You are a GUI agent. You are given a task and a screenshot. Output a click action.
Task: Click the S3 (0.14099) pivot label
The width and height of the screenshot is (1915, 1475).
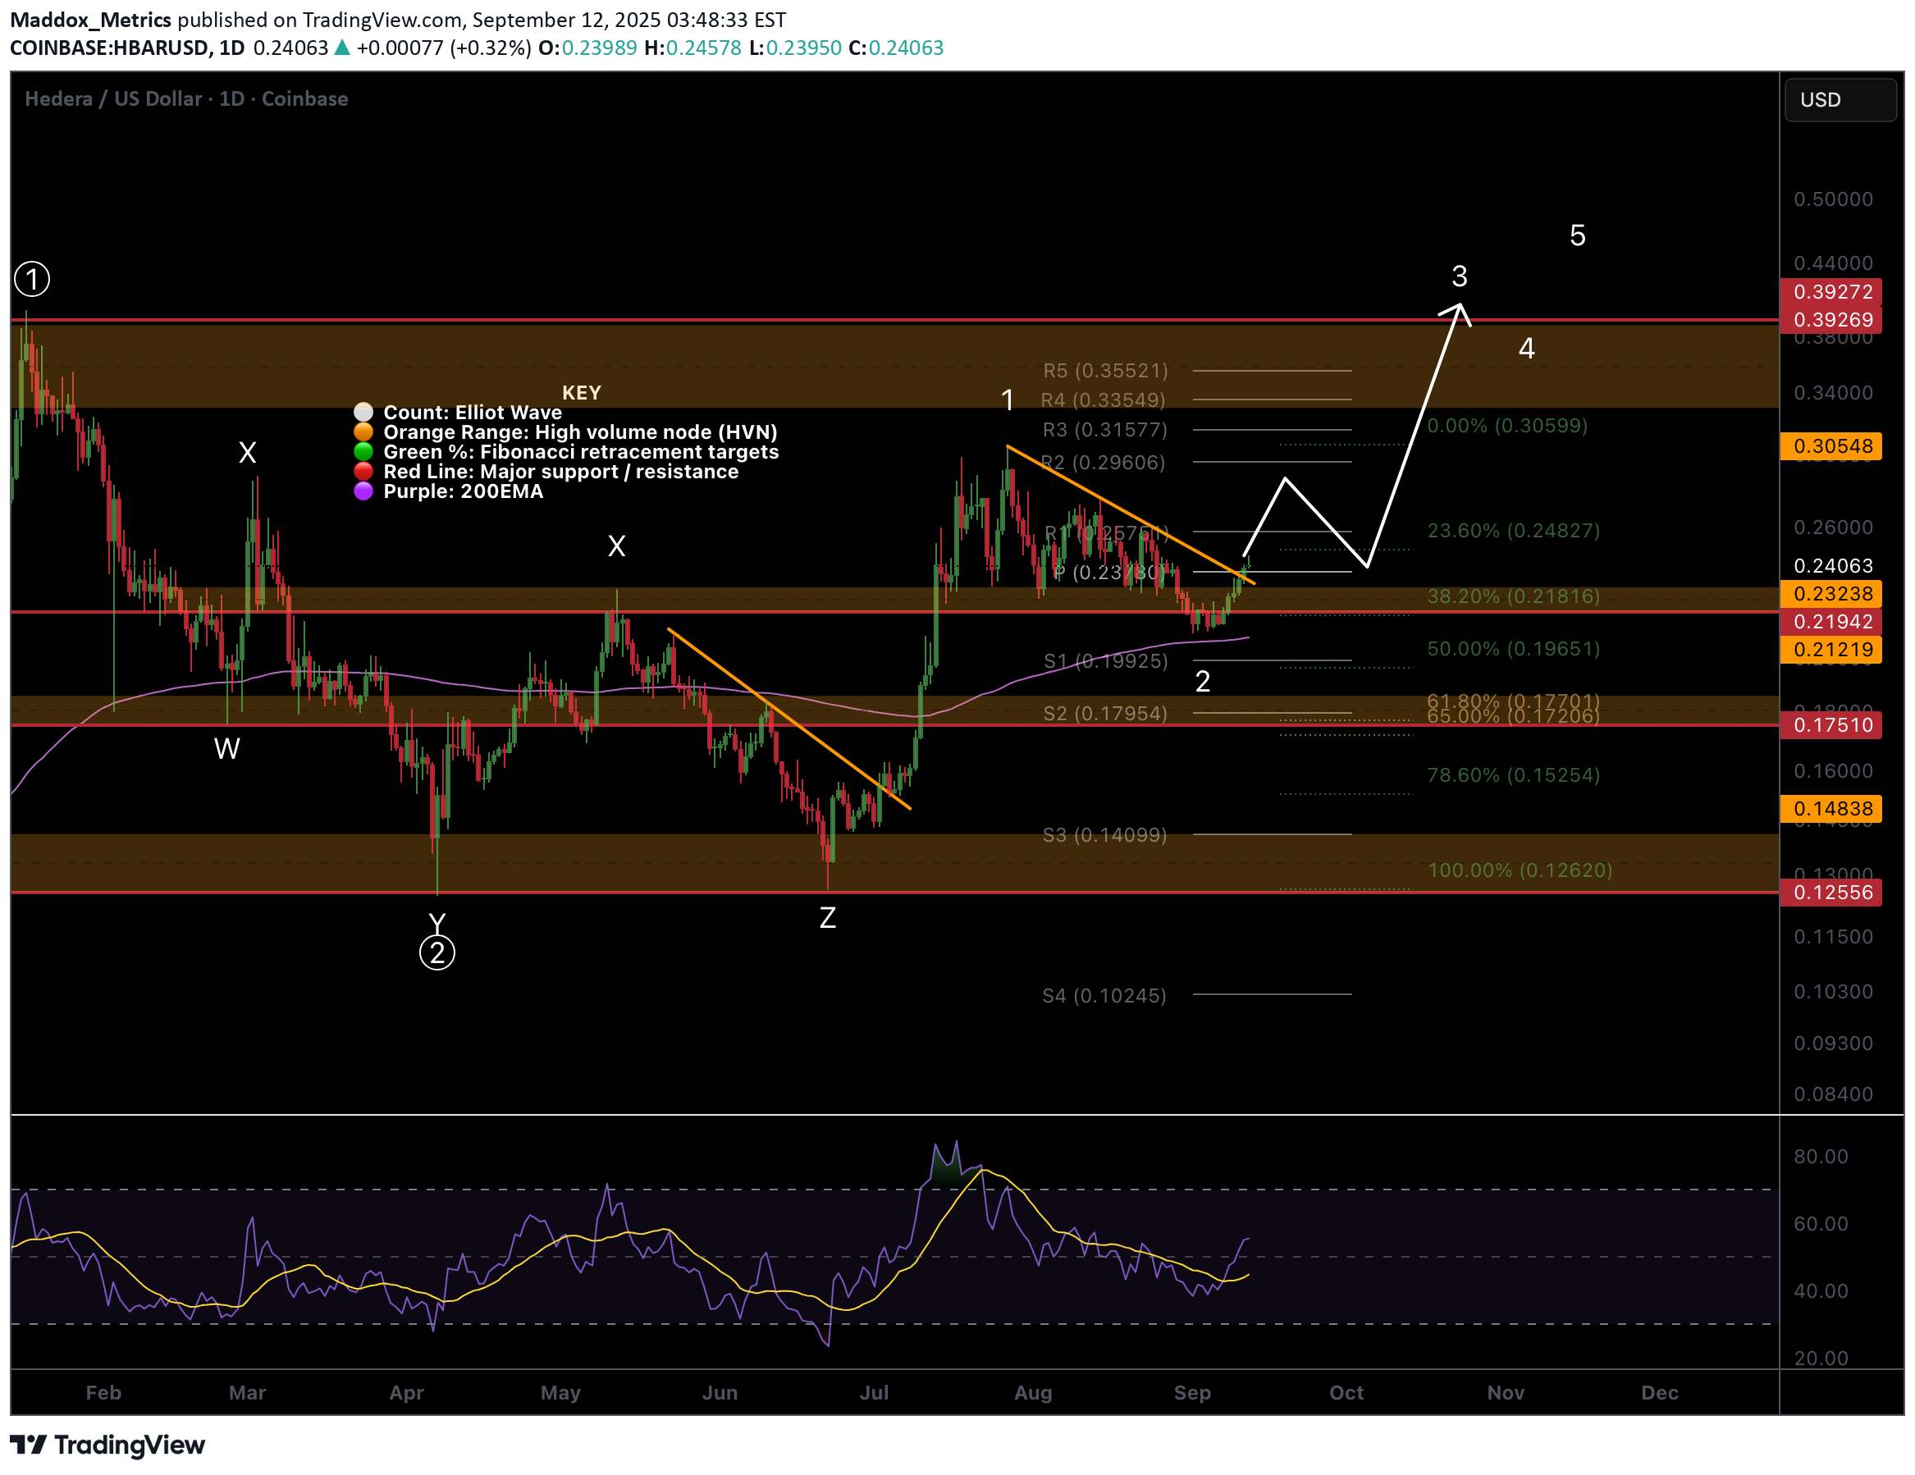[1105, 835]
